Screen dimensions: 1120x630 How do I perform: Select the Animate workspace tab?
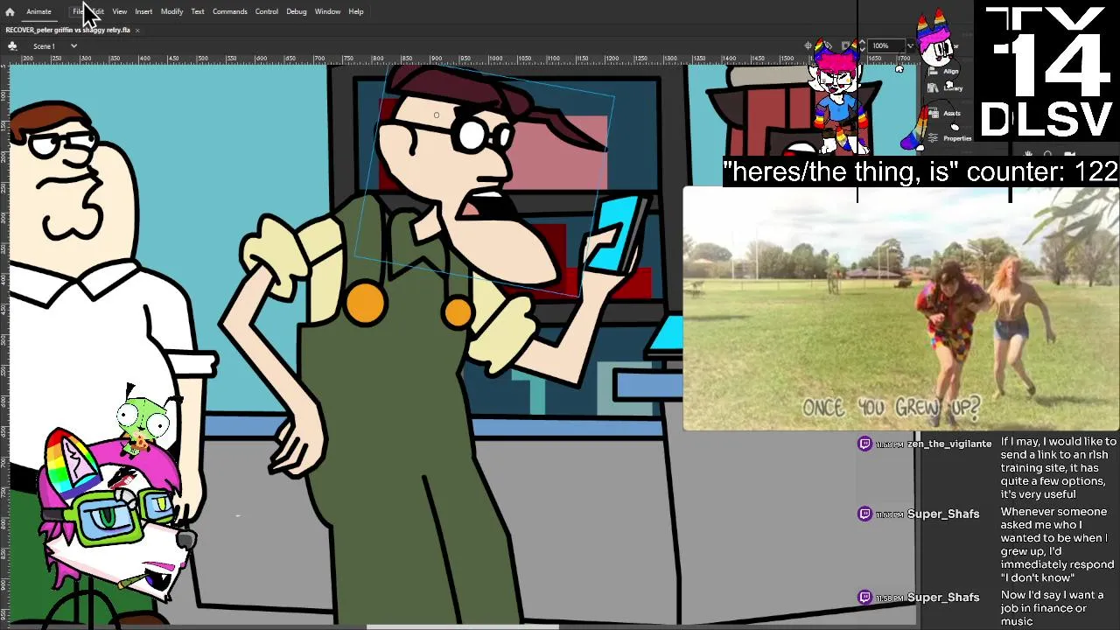coord(38,11)
